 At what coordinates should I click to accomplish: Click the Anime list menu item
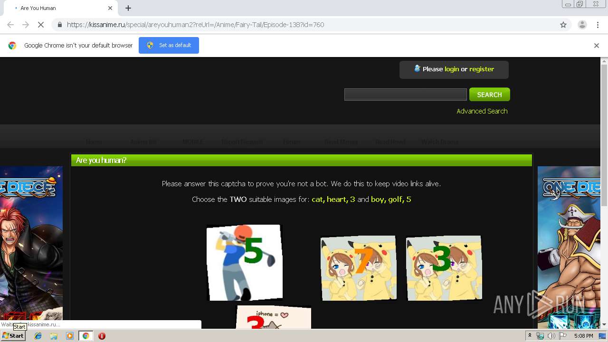(143, 142)
